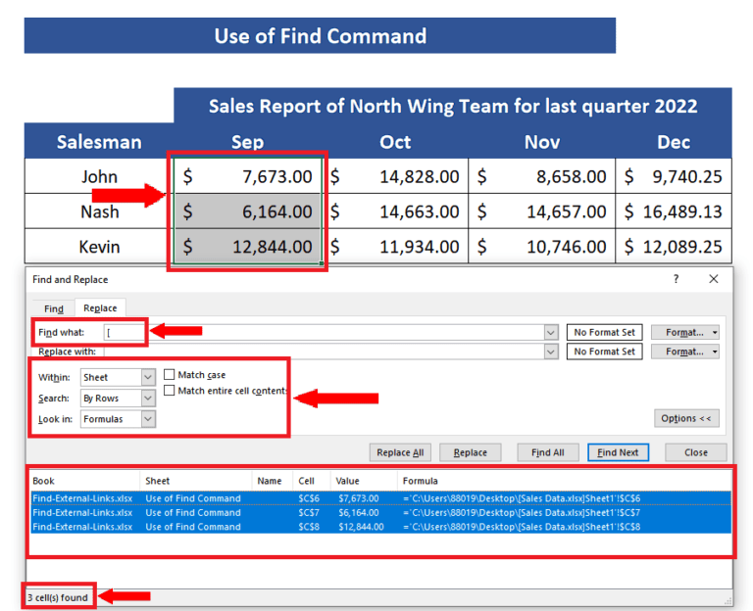Viewport: 753px width, 611px height.
Task: Click the Sheet column header in results
Action: pos(196,481)
